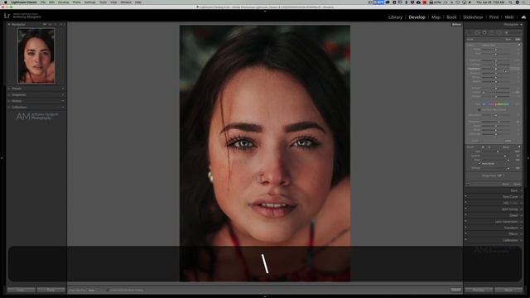Pick a hue on the Hue color bar
This screenshot has width=530, height=298.
(495, 104)
